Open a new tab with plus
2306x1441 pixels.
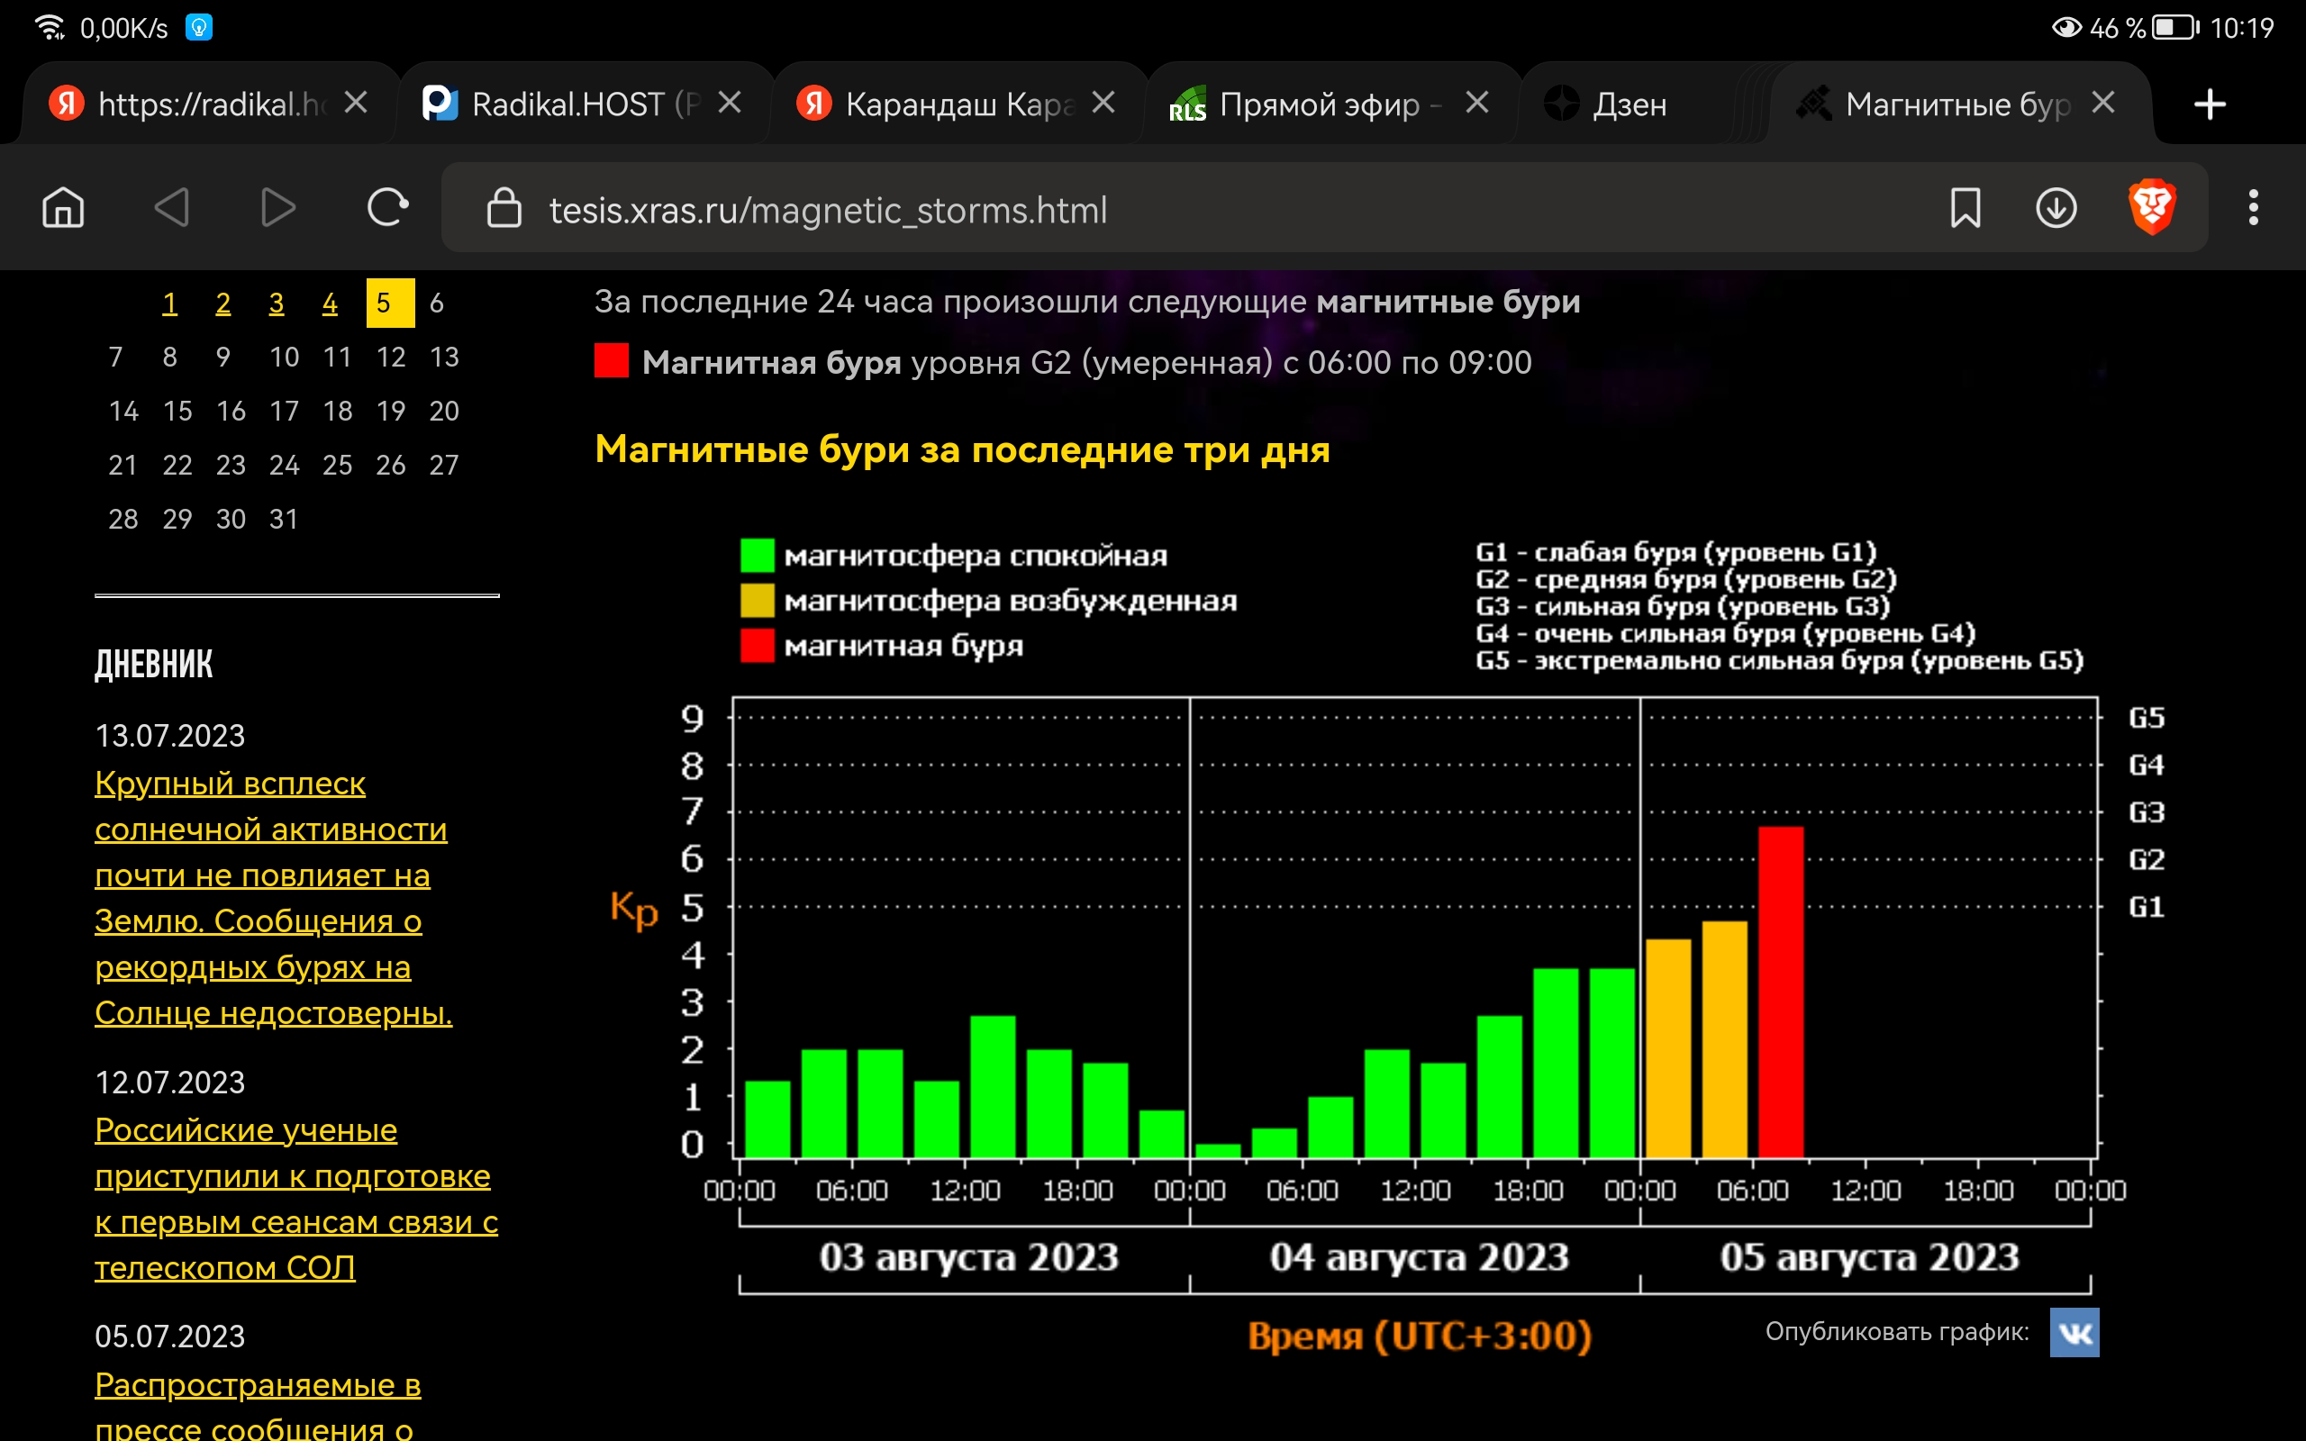tap(2209, 104)
